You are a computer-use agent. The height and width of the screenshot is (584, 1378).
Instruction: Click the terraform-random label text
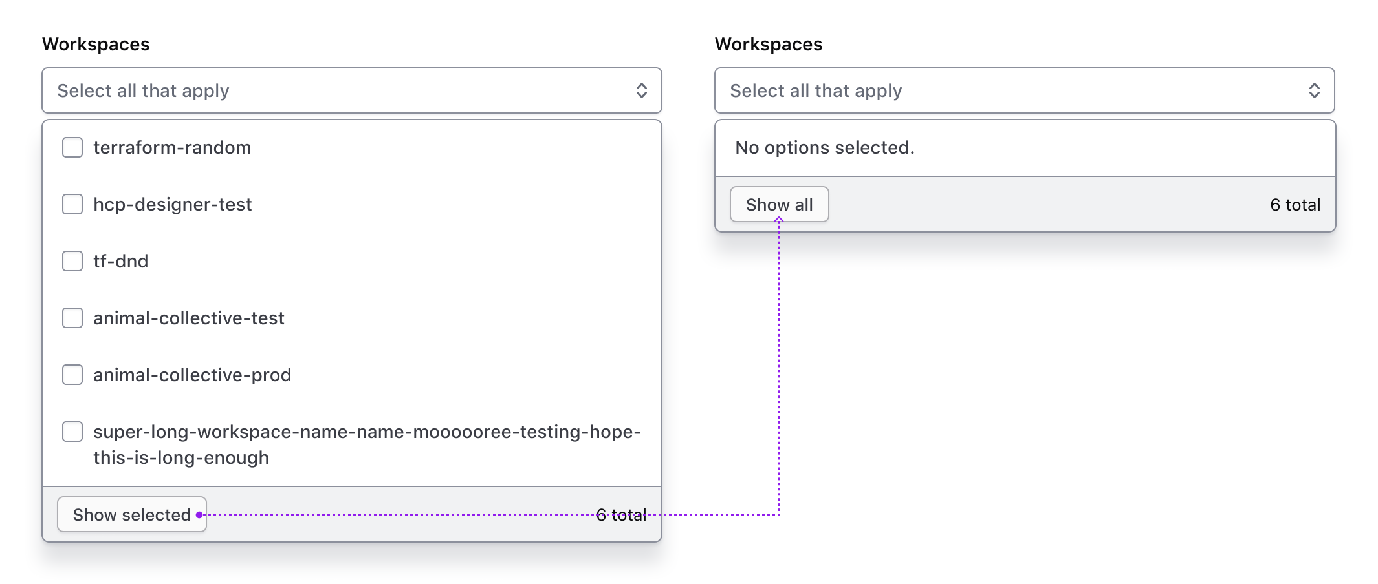[x=172, y=147]
